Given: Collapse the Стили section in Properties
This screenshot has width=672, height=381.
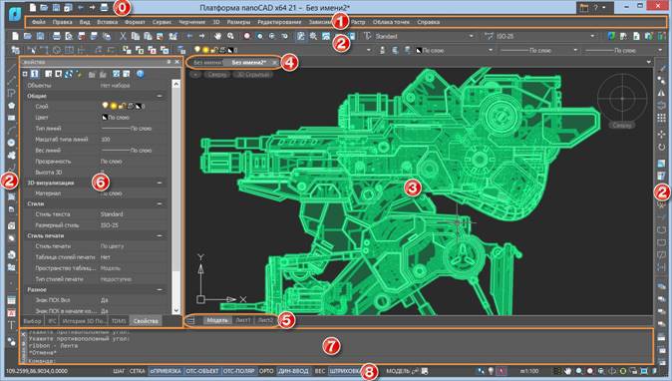Looking at the screenshot, I should pos(160,204).
